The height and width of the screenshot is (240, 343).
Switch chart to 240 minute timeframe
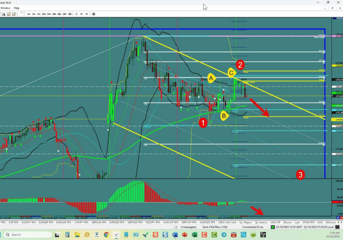pos(64,14)
